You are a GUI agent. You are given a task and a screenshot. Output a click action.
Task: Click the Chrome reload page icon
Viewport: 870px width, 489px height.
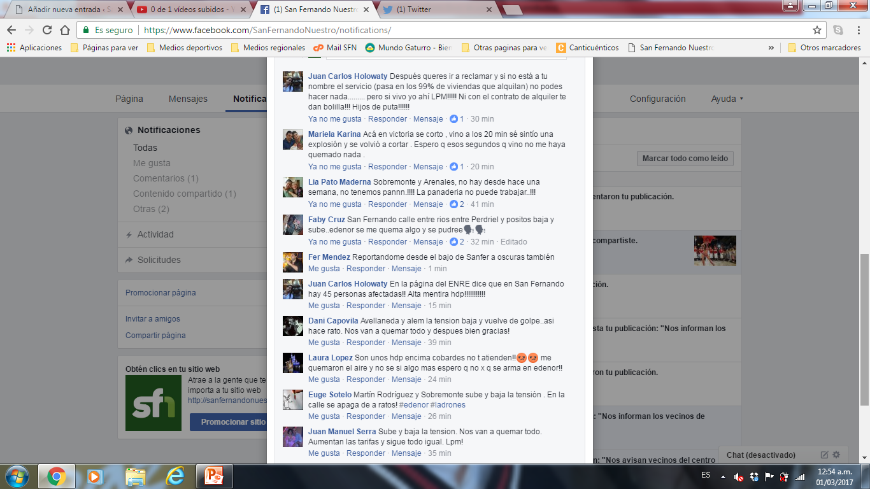[47, 30]
